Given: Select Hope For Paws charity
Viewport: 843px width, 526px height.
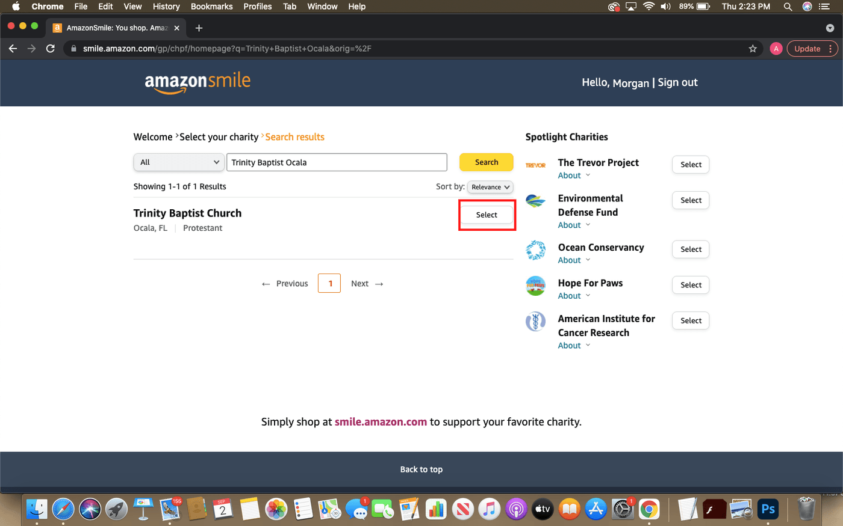Looking at the screenshot, I should tap(691, 285).
